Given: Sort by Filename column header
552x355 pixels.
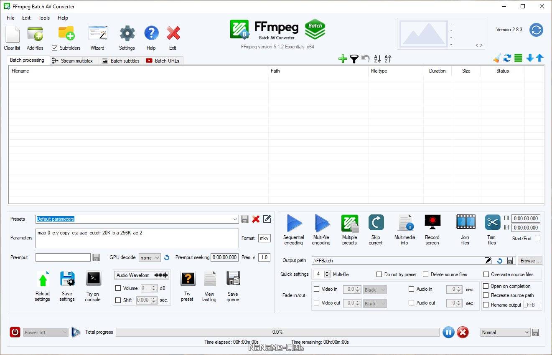Looking at the screenshot, I should pyautogui.click(x=138, y=71).
